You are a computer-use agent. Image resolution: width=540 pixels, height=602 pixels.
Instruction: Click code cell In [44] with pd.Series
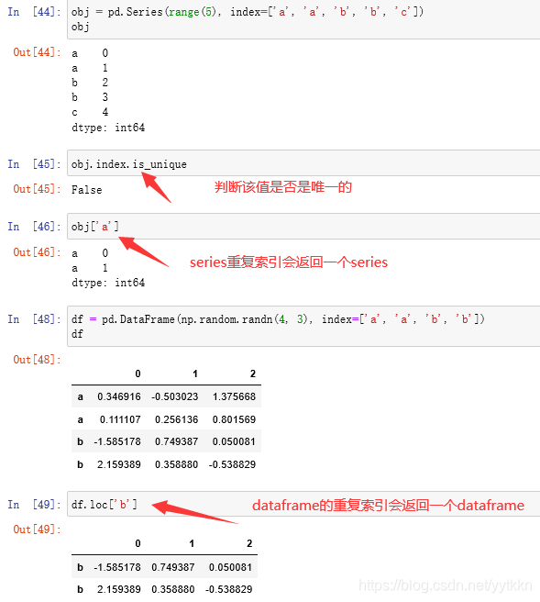click(x=303, y=19)
